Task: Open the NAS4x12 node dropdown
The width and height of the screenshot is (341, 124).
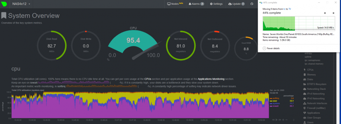Action: pyautogui.click(x=21, y=4)
